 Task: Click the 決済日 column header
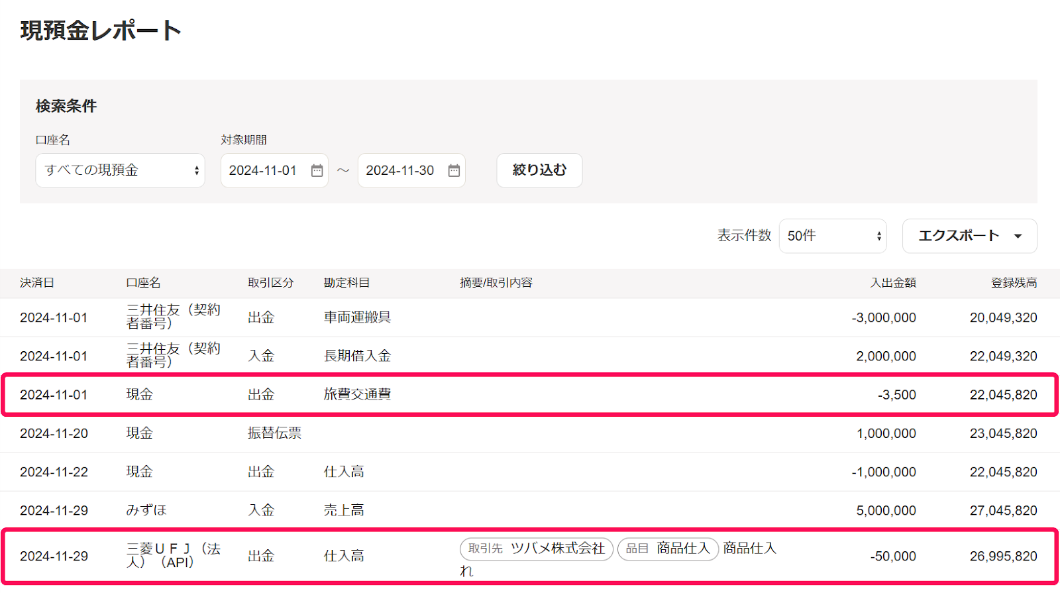click(37, 283)
